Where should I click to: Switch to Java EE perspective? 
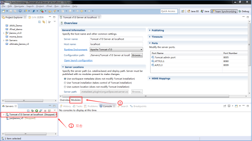(193, 11)
